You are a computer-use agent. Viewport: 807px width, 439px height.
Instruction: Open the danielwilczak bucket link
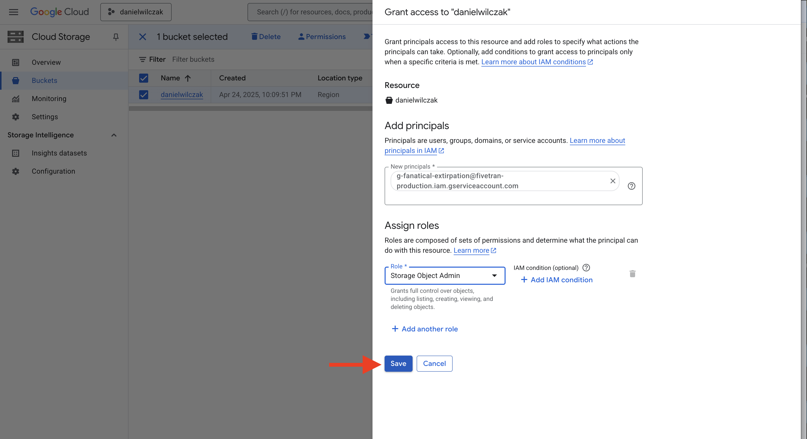point(182,95)
